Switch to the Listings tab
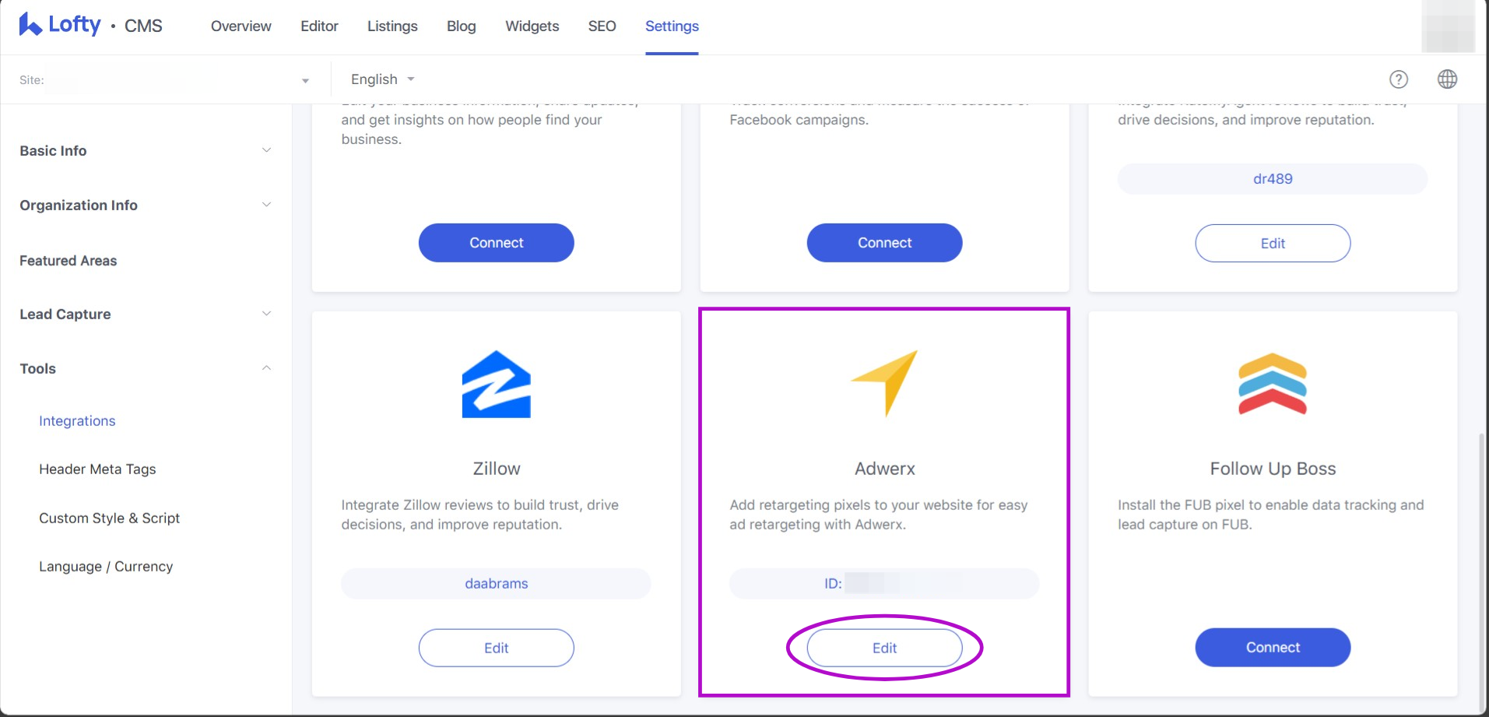This screenshot has width=1489, height=717. [392, 26]
